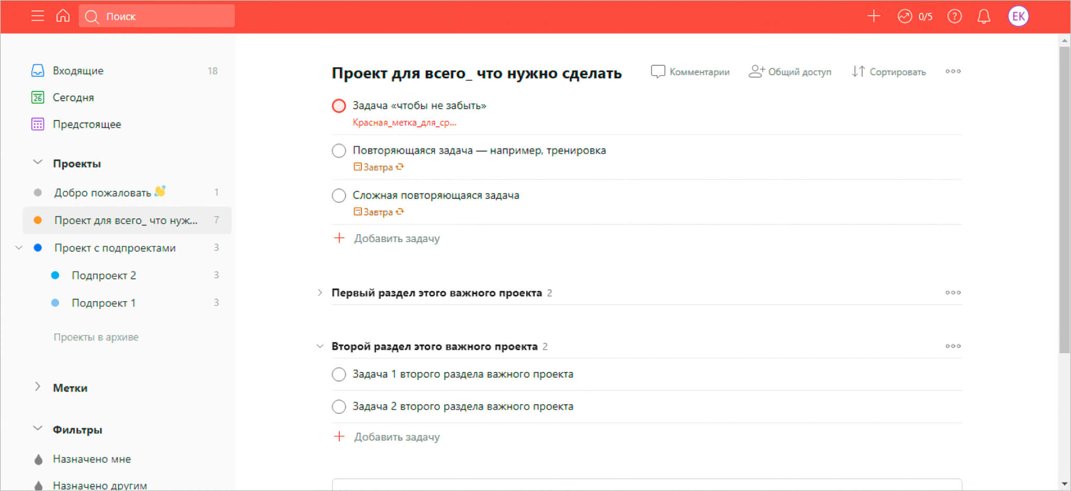Click the search field Поиск
Screen dimensions: 1071x491
157,16
